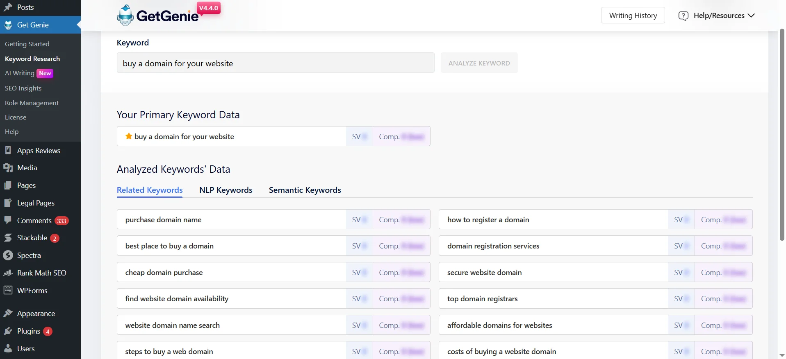Viewport: 786px width, 359px height.
Task: Select 'cheap domain purchase' keyword row
Action: (x=273, y=272)
